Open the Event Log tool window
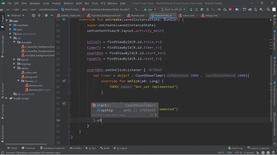The width and height of the screenshot is (277, 155). click(235, 148)
